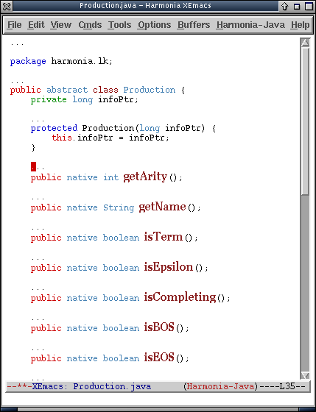This screenshot has height=412, width=316.
Task: Click the isCompleting method name
Action: point(180,297)
